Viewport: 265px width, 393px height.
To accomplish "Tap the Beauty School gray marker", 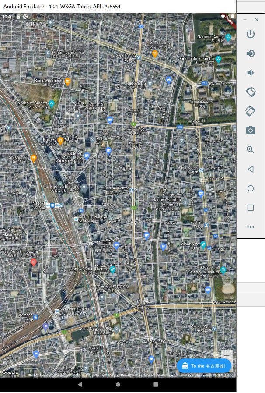I will (x=102, y=297).
